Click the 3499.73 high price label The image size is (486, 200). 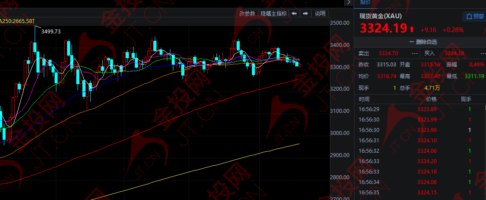coord(51,31)
